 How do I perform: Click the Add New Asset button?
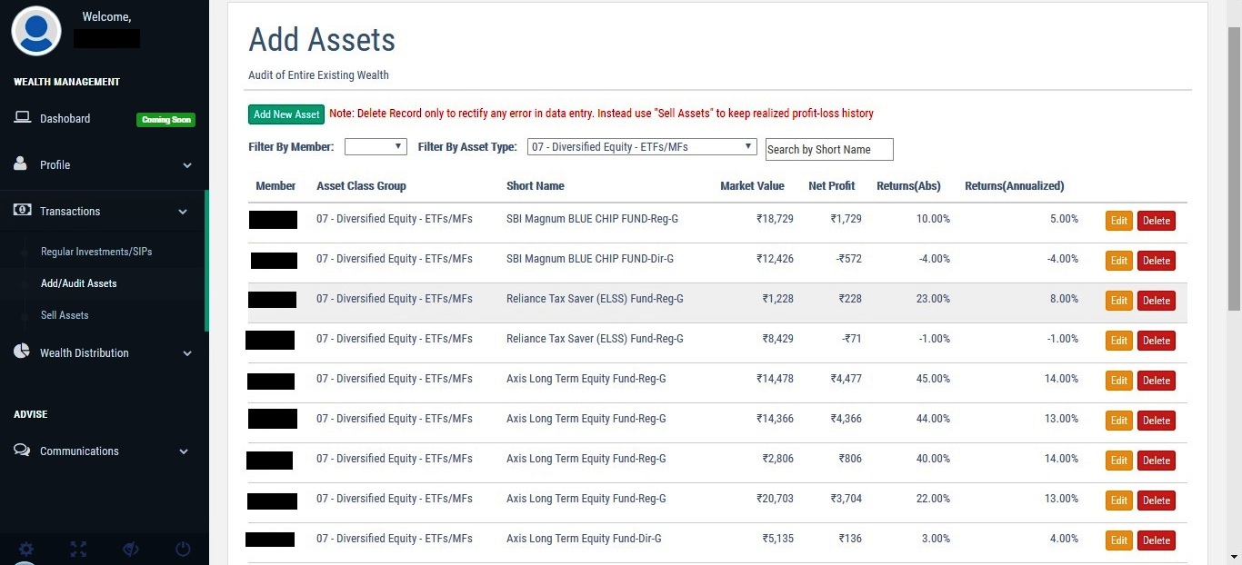click(286, 114)
